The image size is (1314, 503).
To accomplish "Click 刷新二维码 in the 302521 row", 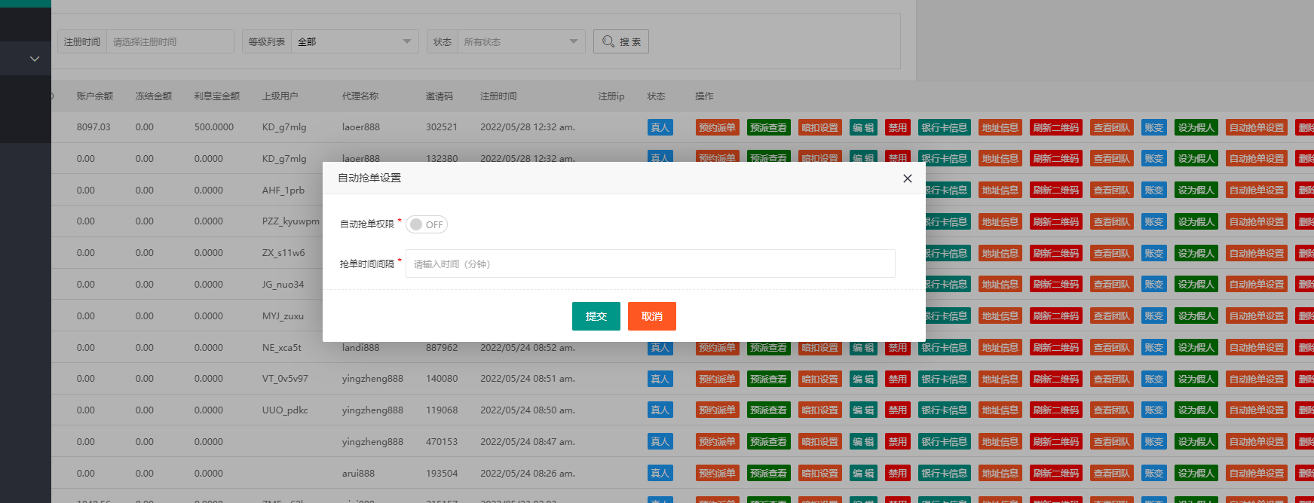I will click(1056, 127).
